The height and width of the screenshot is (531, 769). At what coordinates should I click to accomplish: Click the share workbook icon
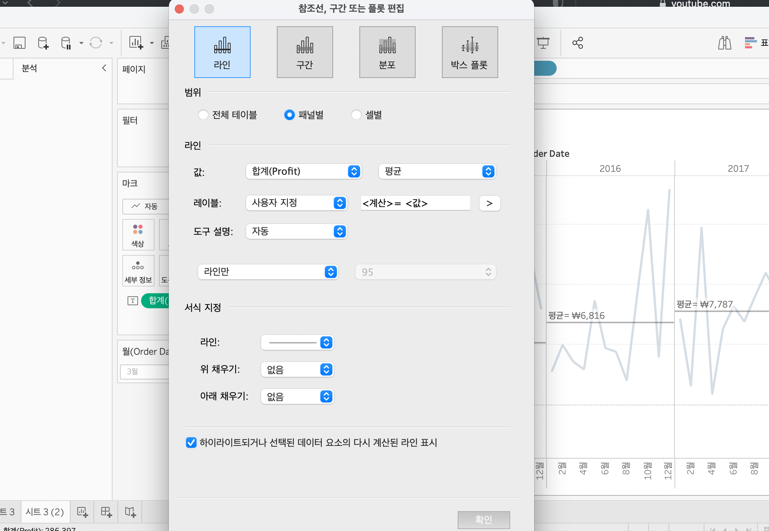point(578,43)
